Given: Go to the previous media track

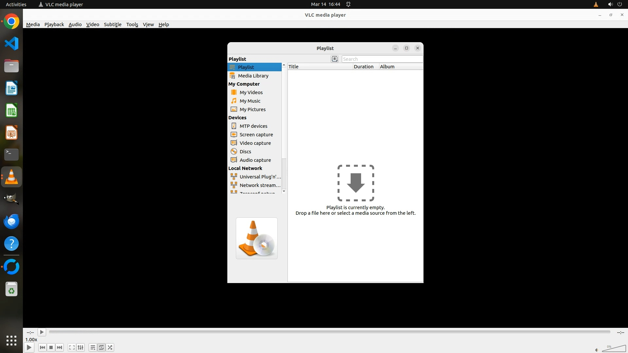Looking at the screenshot, I should pos(42,347).
